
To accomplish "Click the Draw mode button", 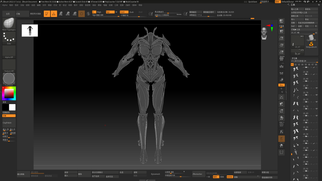I will click(x=54, y=14).
